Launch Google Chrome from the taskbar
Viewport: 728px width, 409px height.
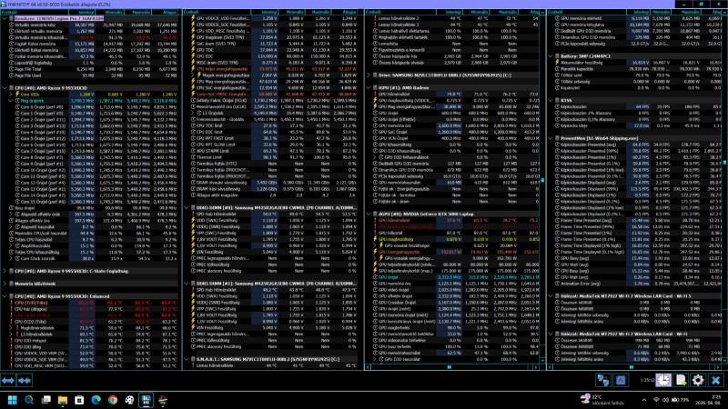113,400
